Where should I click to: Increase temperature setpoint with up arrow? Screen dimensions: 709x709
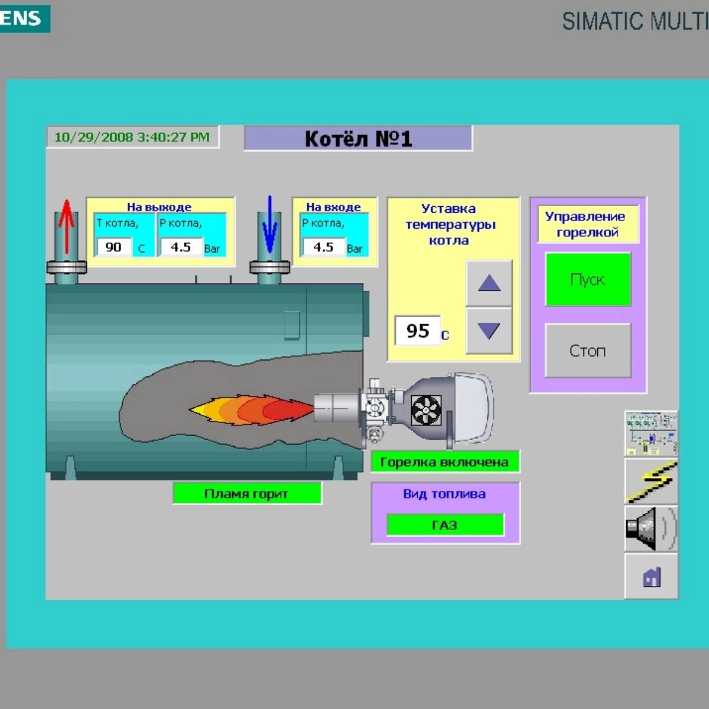[489, 283]
